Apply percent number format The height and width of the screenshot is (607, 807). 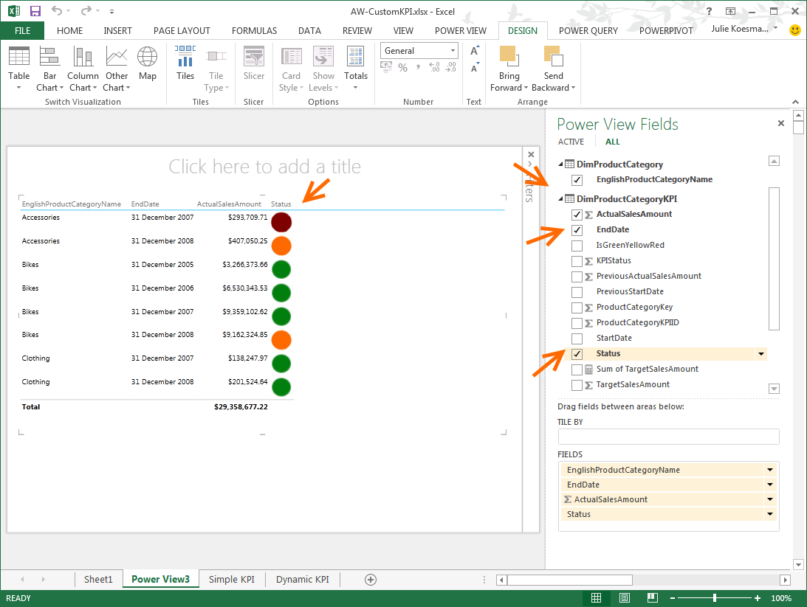pyautogui.click(x=402, y=67)
